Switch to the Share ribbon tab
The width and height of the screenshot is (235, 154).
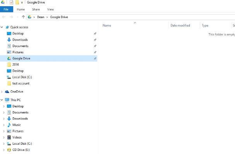tap(36, 9)
